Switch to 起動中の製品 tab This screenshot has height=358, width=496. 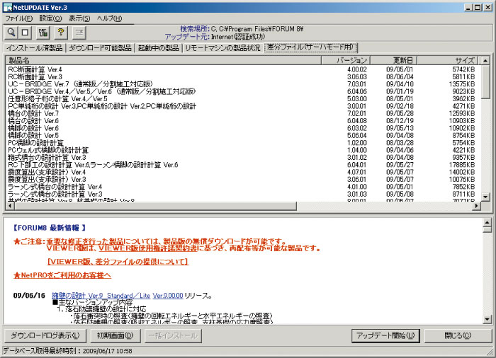pyautogui.click(x=159, y=48)
